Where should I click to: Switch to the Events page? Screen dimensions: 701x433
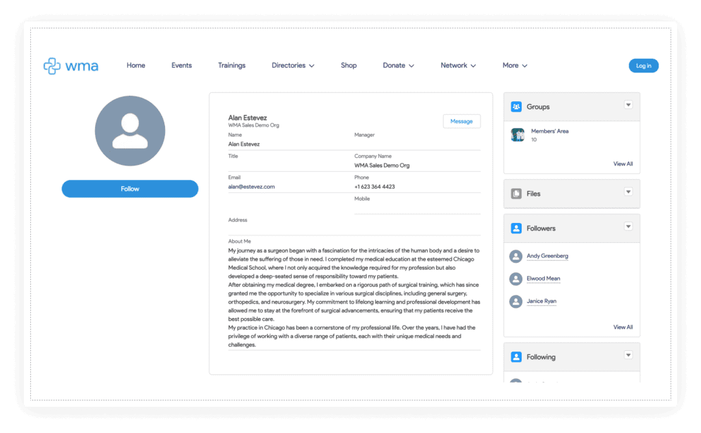[x=181, y=65]
